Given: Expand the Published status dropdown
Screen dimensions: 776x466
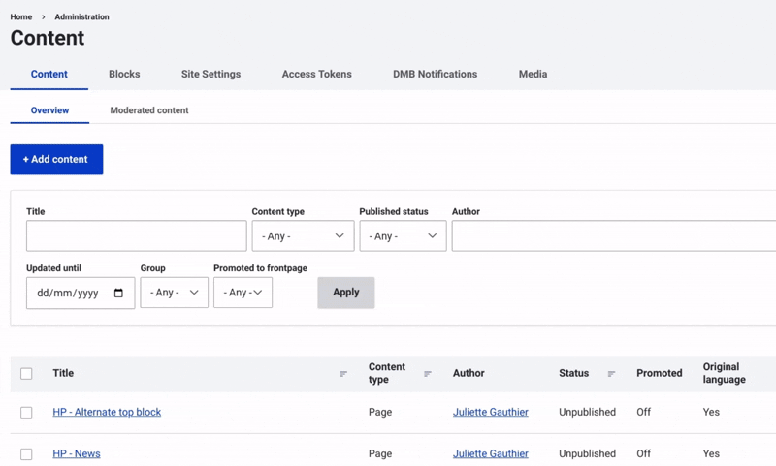Looking at the screenshot, I should point(403,236).
